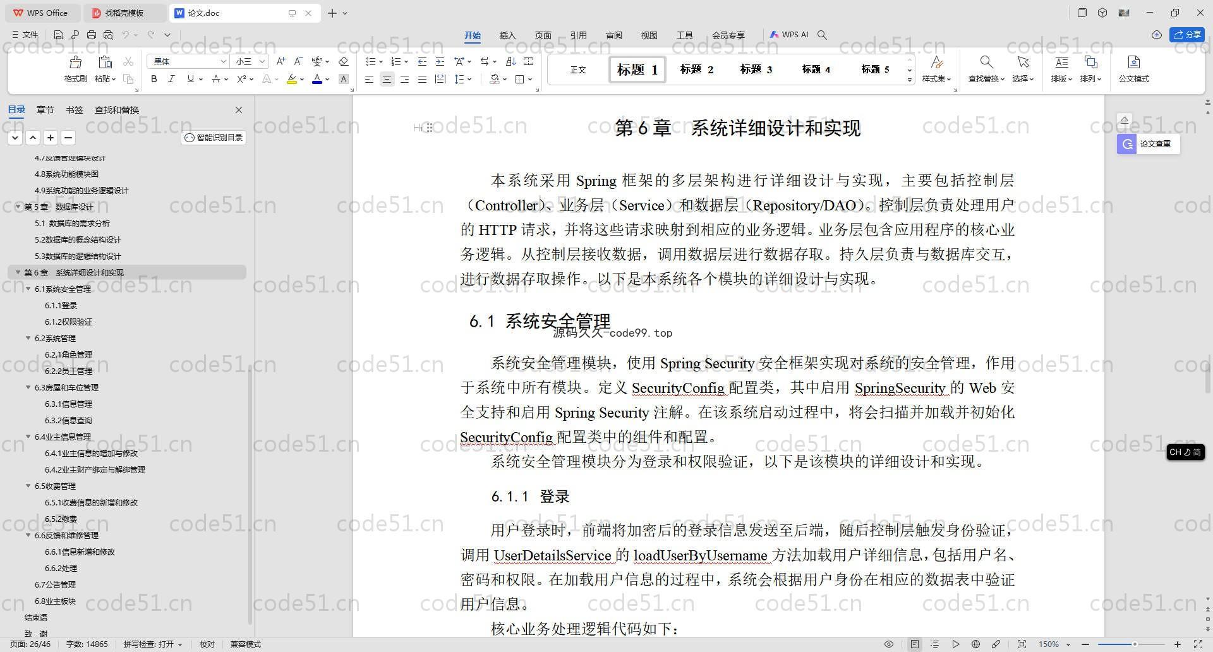Click the 论文查重 button

coord(1148,144)
